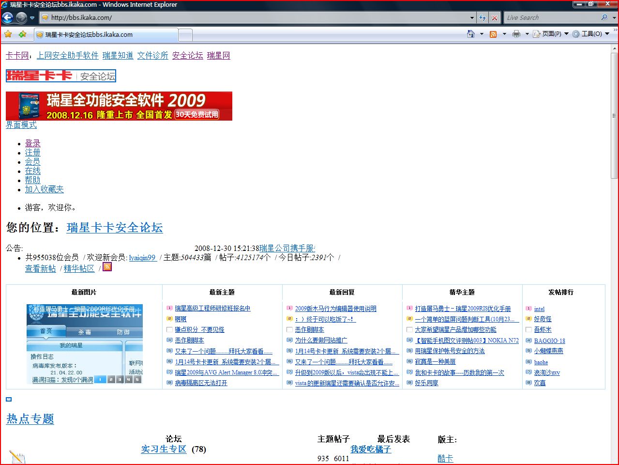Click the 瑞星全功能安全软件 2009 banner ad
Screen dimensions: 619x465
(x=119, y=106)
